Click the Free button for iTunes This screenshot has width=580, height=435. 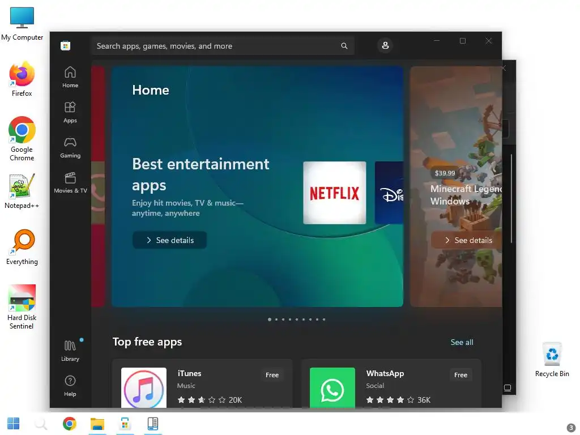click(x=272, y=375)
